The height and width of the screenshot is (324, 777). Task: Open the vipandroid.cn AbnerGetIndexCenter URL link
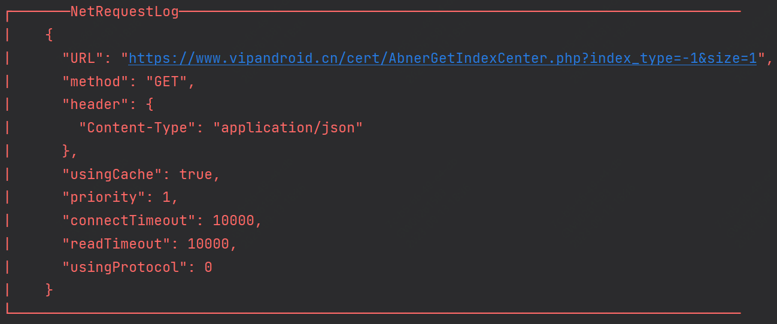442,58
